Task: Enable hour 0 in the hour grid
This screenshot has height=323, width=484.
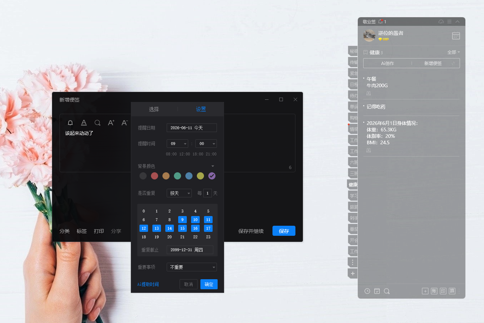Action: click(144, 211)
